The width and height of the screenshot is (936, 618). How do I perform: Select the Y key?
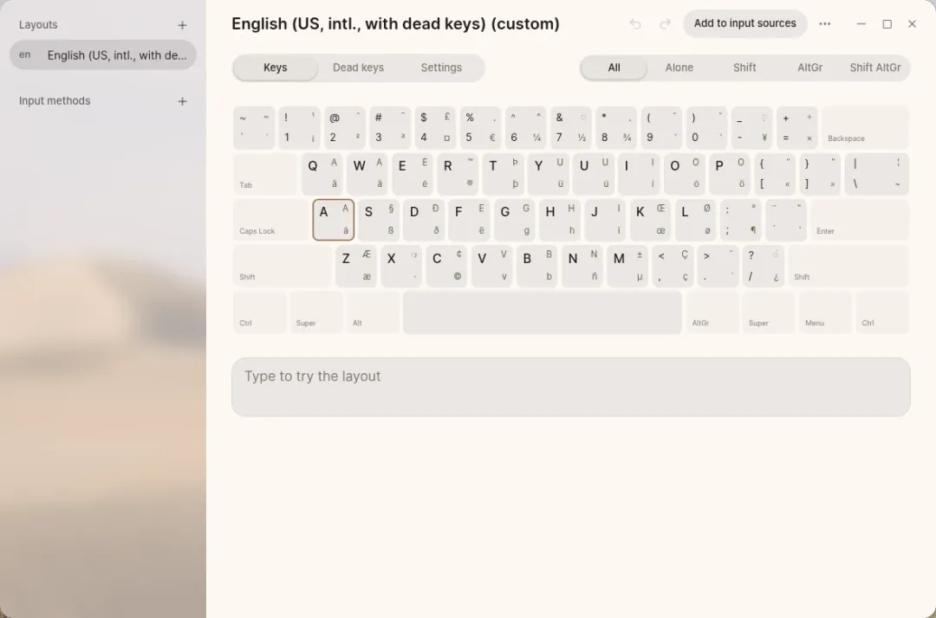[548, 173]
